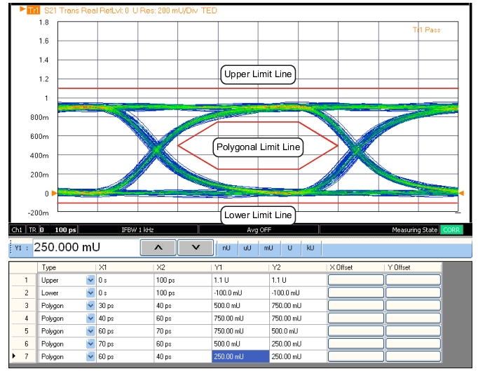This screenshot has height=376, width=478.
Task: Click the Measuring State label
Action: (414, 230)
